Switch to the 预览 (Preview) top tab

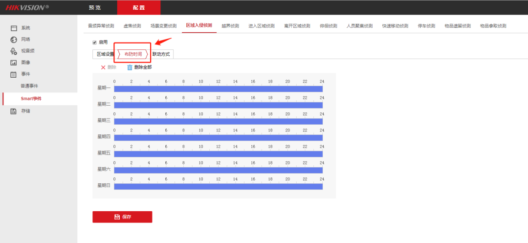[96, 7]
